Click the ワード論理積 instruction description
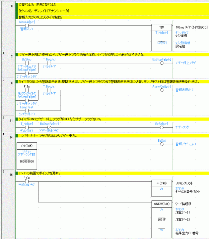 (x=183, y=204)
